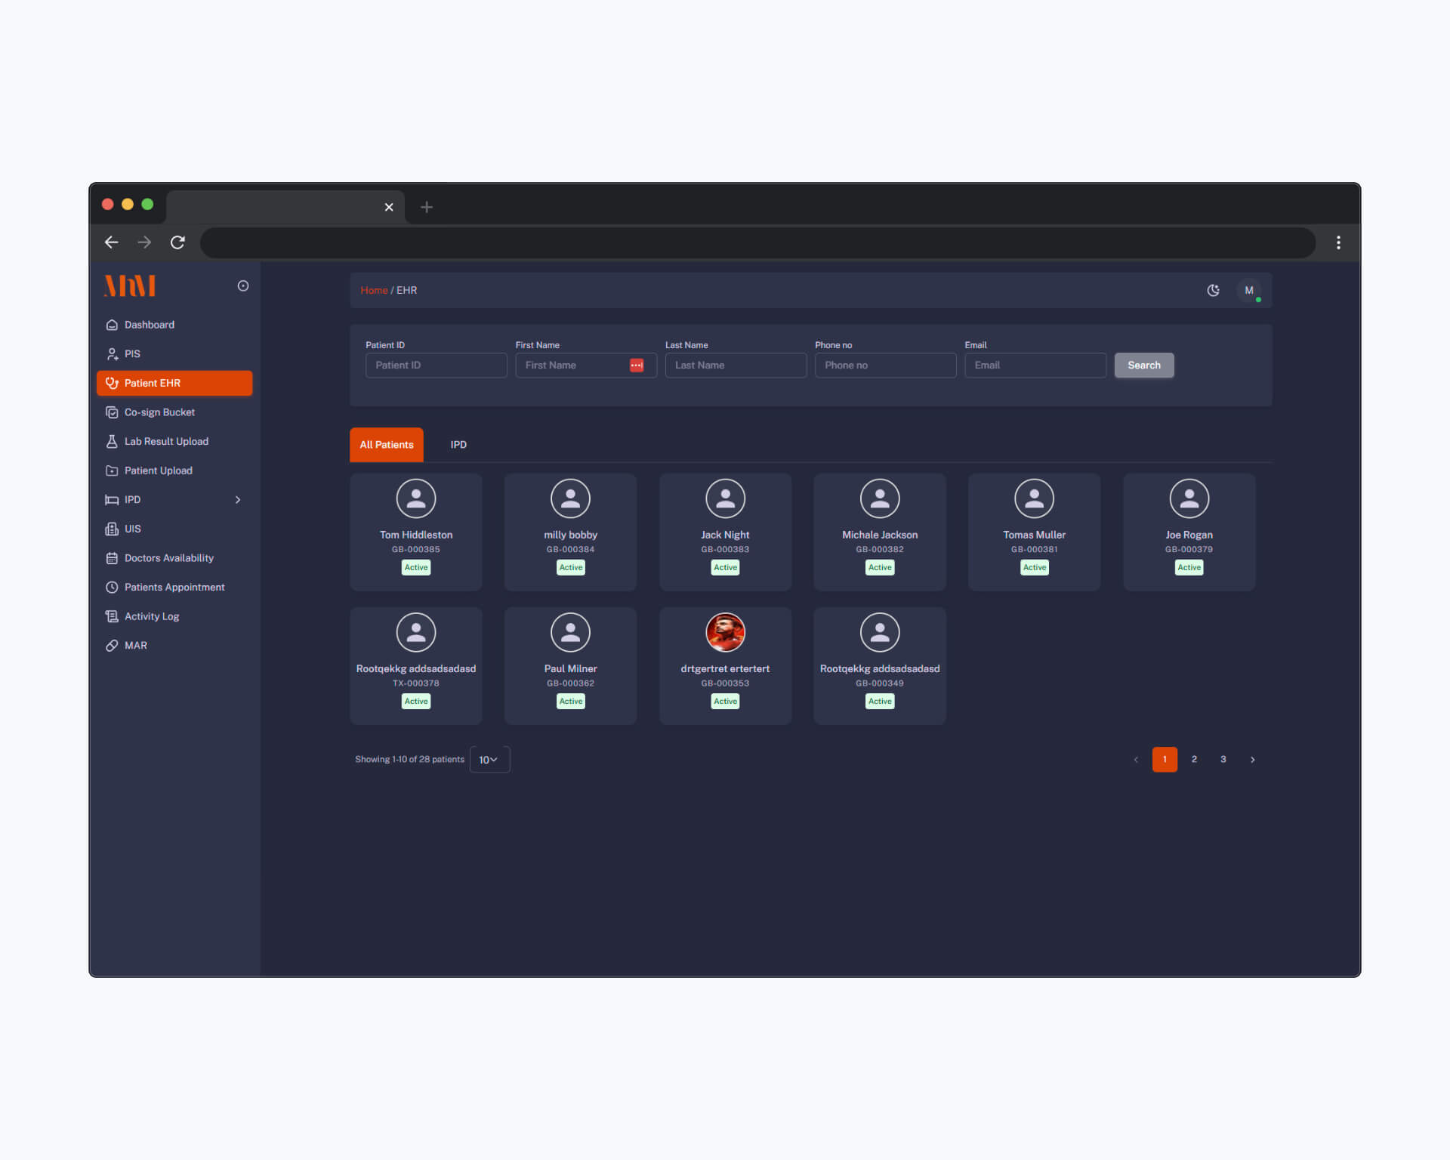Go to pagination page 2
This screenshot has width=1450, height=1160.
[x=1194, y=759]
